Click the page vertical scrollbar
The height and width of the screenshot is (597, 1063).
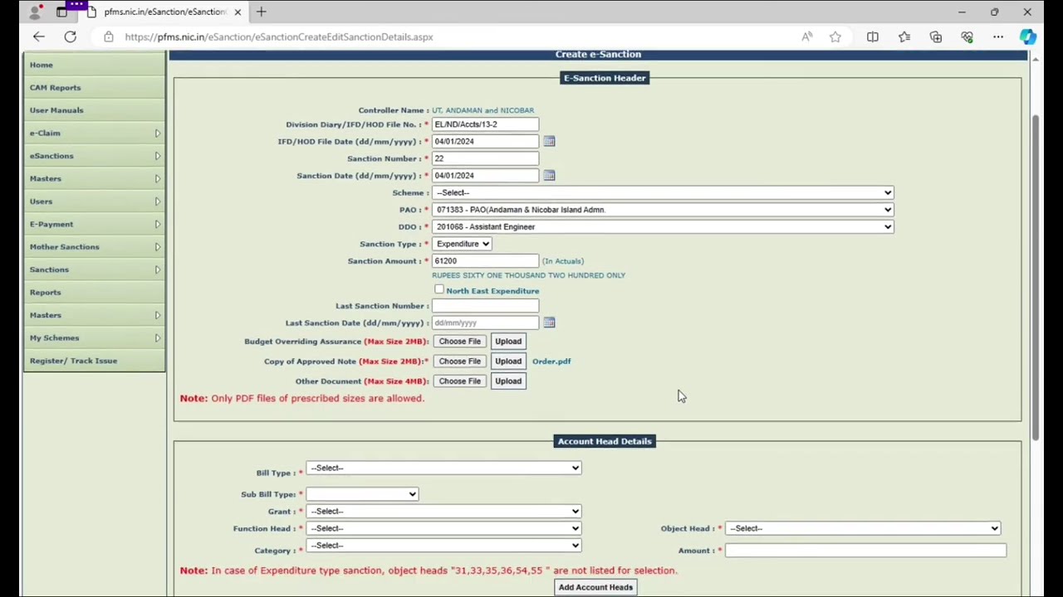[1035, 278]
